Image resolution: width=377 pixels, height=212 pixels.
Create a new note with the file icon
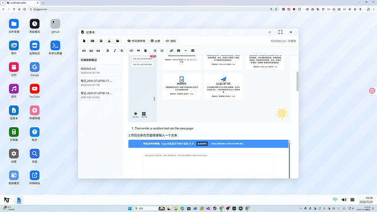84,41
